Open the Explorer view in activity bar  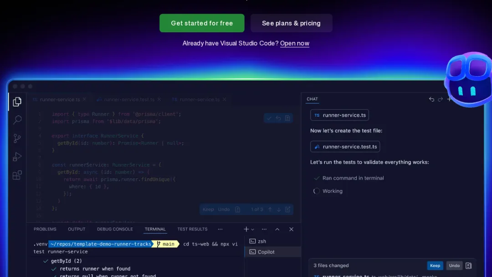tap(17, 102)
